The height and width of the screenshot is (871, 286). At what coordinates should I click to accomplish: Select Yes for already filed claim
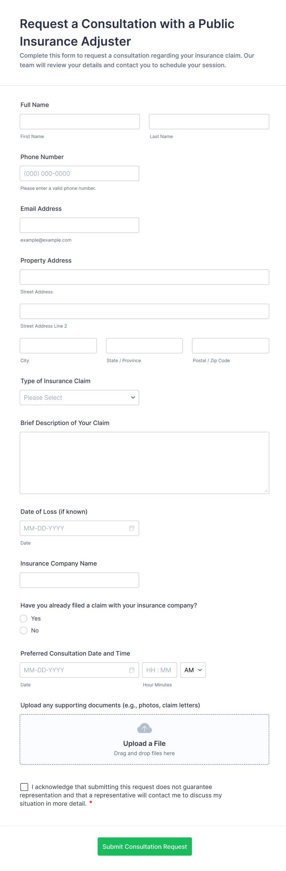[x=24, y=619]
